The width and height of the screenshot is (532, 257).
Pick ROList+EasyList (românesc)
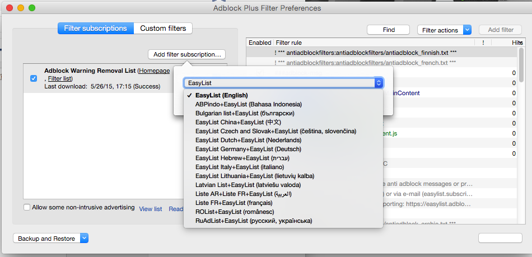[x=283, y=212]
